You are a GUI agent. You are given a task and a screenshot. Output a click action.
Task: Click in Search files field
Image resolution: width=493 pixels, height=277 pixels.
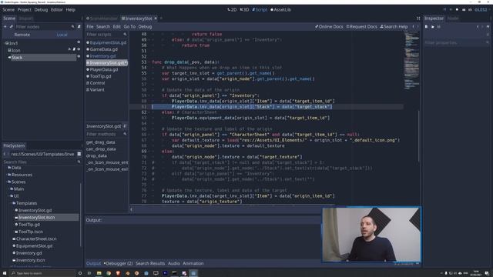click(42, 162)
